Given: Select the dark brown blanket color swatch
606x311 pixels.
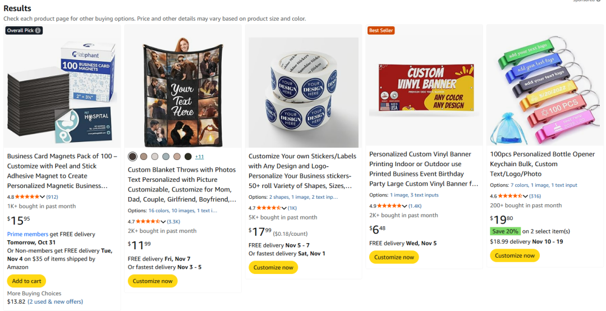Looking at the screenshot, I should [x=132, y=157].
